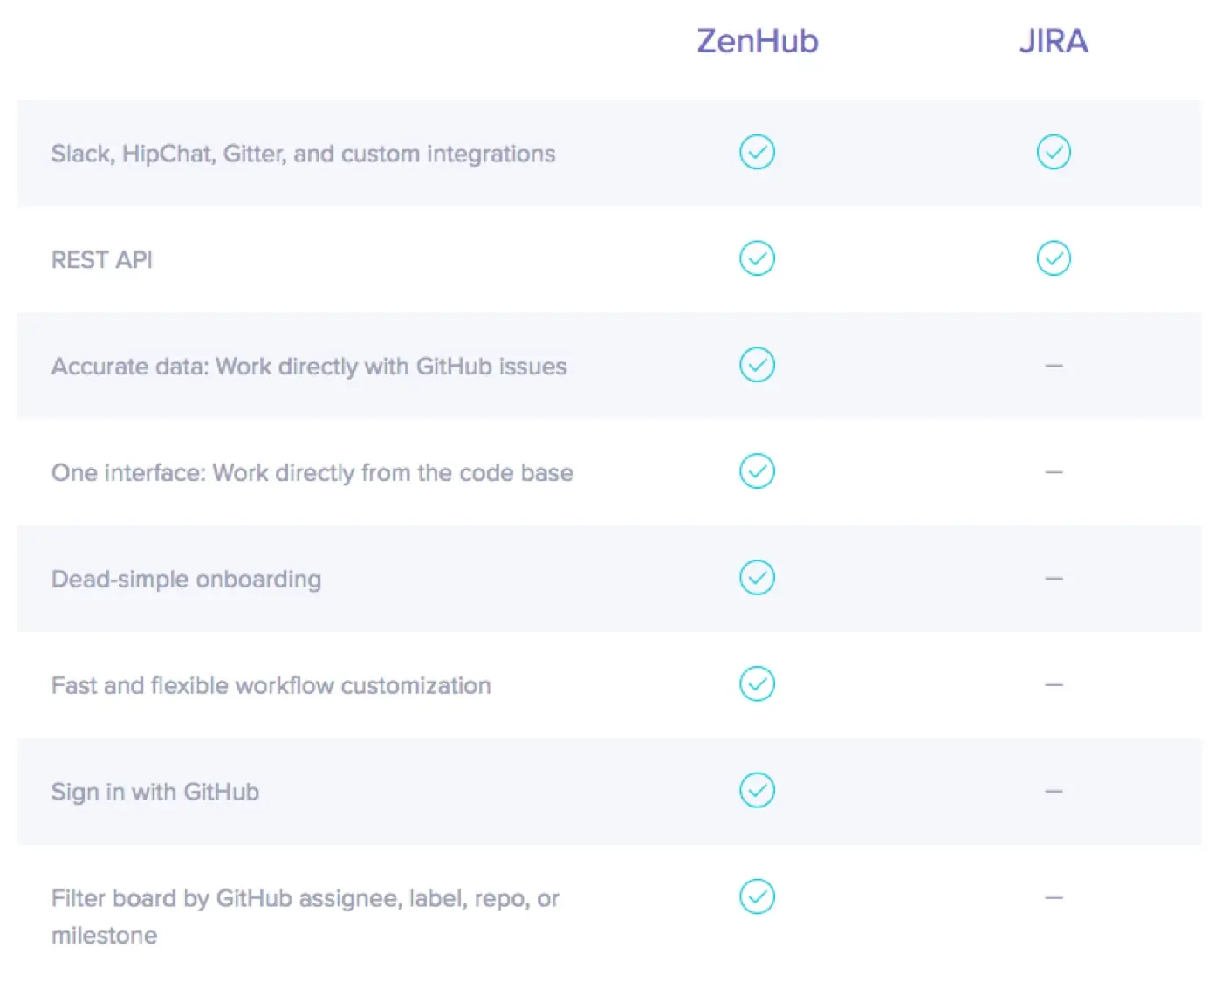
Task: Click the JIRA dash in the Filter board row
Action: pyautogui.click(x=1054, y=897)
